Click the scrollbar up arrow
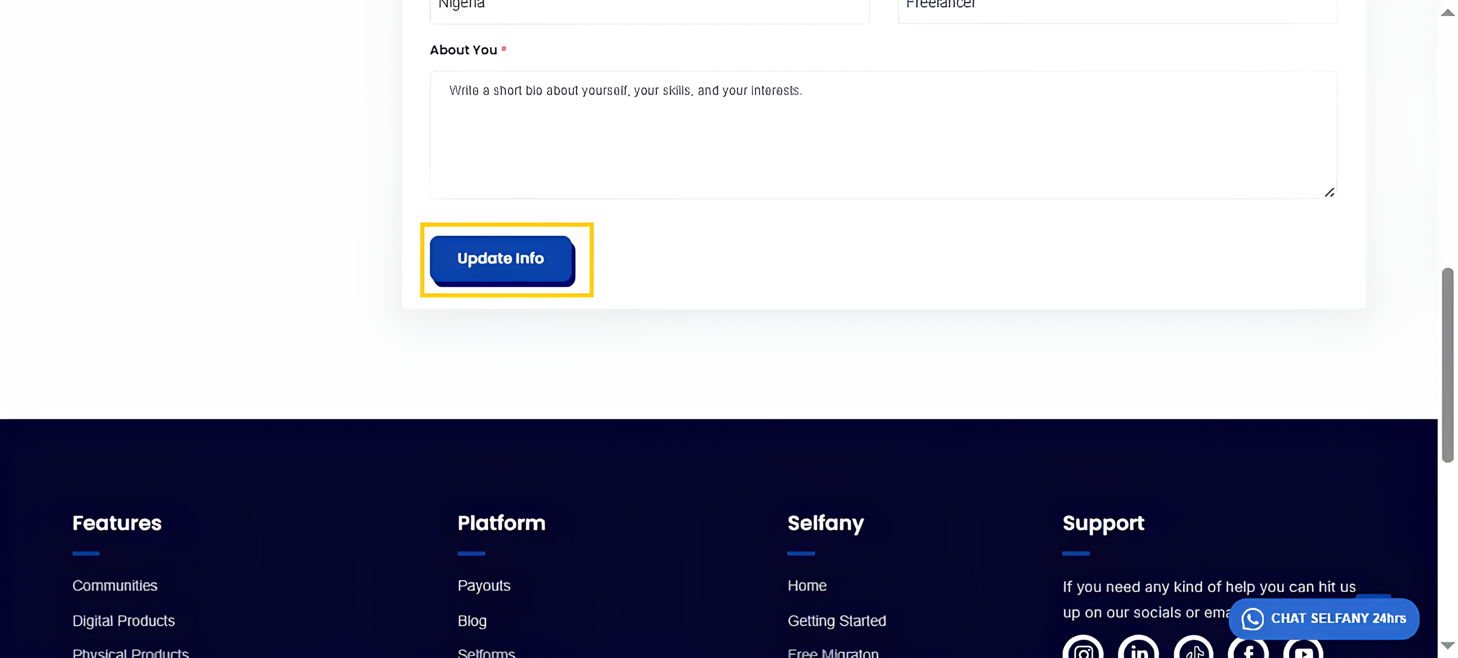The height and width of the screenshot is (658, 1458). (x=1447, y=12)
